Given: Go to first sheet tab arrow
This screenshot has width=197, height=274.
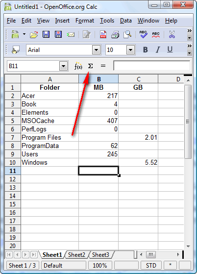Looking at the screenshot, I should (x=9, y=254).
